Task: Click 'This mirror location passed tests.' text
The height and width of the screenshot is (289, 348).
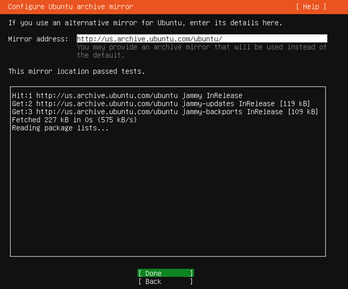Action: point(76,71)
